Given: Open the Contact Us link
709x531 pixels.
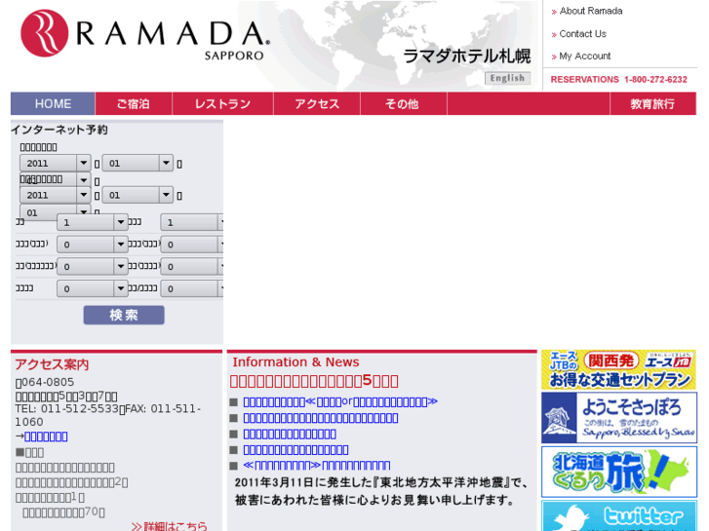Looking at the screenshot, I should 582,34.
